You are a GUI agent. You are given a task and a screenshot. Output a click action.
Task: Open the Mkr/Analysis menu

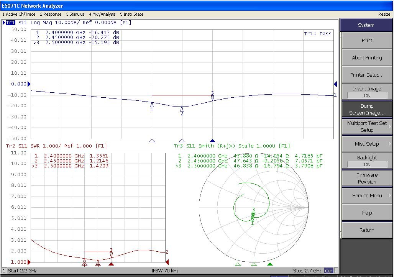pyautogui.click(x=102, y=14)
